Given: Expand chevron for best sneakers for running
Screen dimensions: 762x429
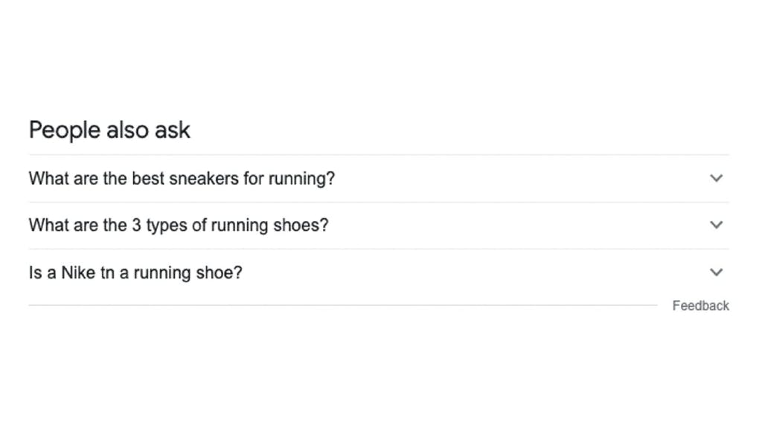Looking at the screenshot, I should coord(717,179).
